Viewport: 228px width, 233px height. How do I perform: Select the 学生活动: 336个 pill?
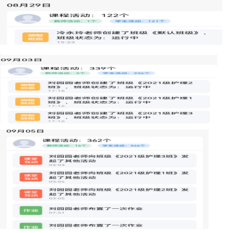tap(126, 73)
